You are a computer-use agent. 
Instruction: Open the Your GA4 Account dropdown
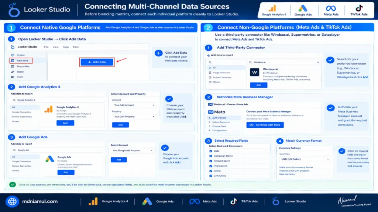(x=134, y=105)
